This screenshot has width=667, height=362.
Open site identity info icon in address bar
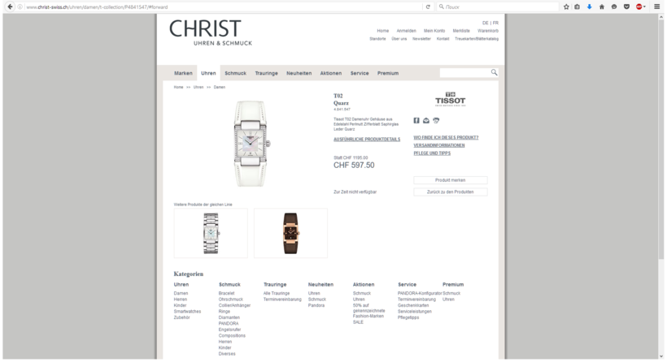click(20, 6)
